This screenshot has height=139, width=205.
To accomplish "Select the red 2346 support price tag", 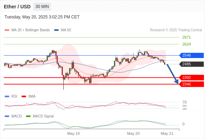I will 191,84.
